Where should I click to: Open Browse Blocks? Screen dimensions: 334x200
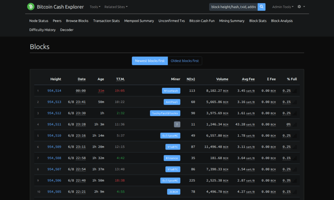click(x=77, y=21)
